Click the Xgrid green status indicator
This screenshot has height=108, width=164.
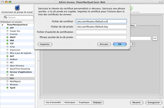[x=7, y=88]
